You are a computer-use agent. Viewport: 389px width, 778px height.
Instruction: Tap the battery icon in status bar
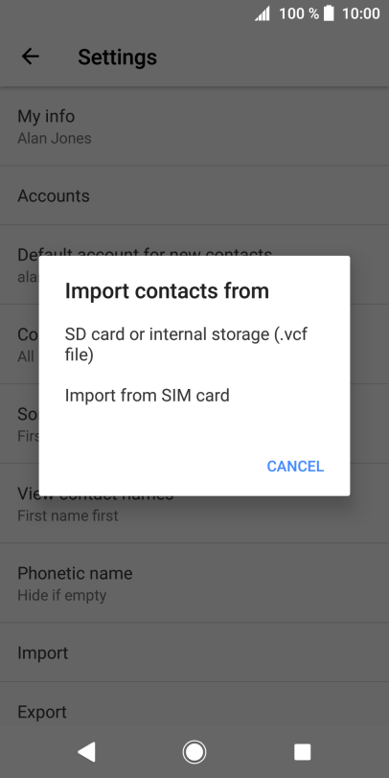point(329,13)
